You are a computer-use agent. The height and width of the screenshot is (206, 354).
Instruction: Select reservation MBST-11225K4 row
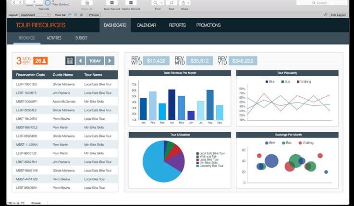pos(65,145)
